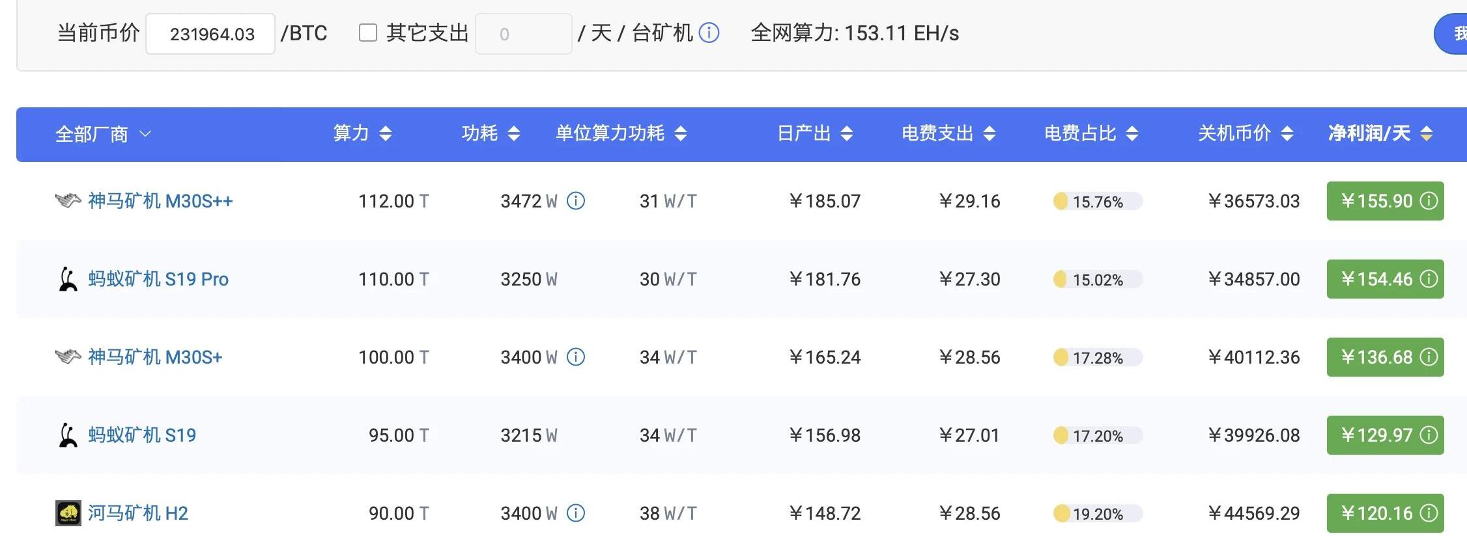Click the 河马矿机 H2 logo icon
The image size is (1467, 536).
[68, 513]
